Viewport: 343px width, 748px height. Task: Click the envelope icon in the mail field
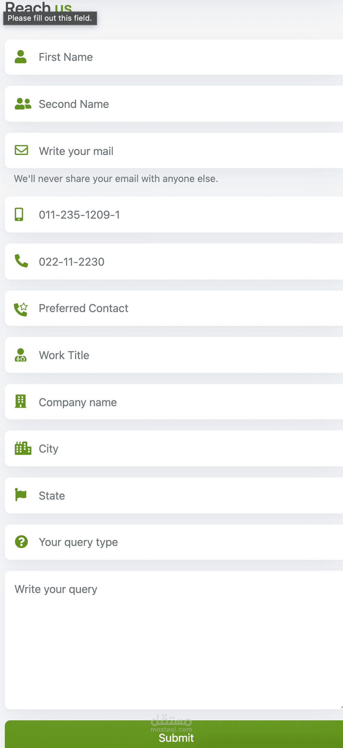21,150
